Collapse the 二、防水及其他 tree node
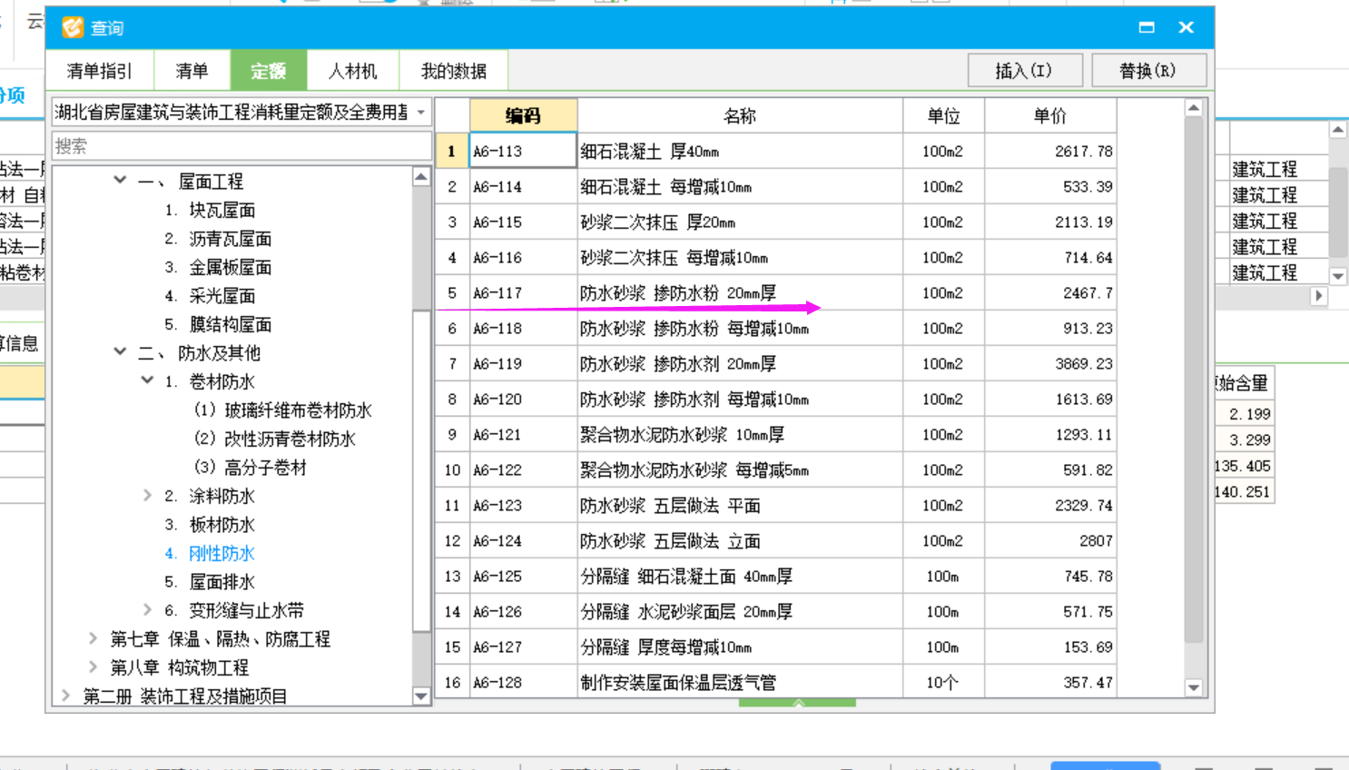Image resolution: width=1349 pixels, height=770 pixels. [x=120, y=351]
